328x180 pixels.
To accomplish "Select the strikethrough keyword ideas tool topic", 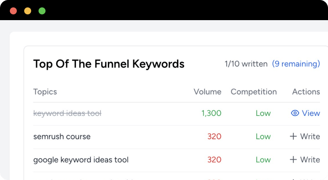I will [67, 113].
